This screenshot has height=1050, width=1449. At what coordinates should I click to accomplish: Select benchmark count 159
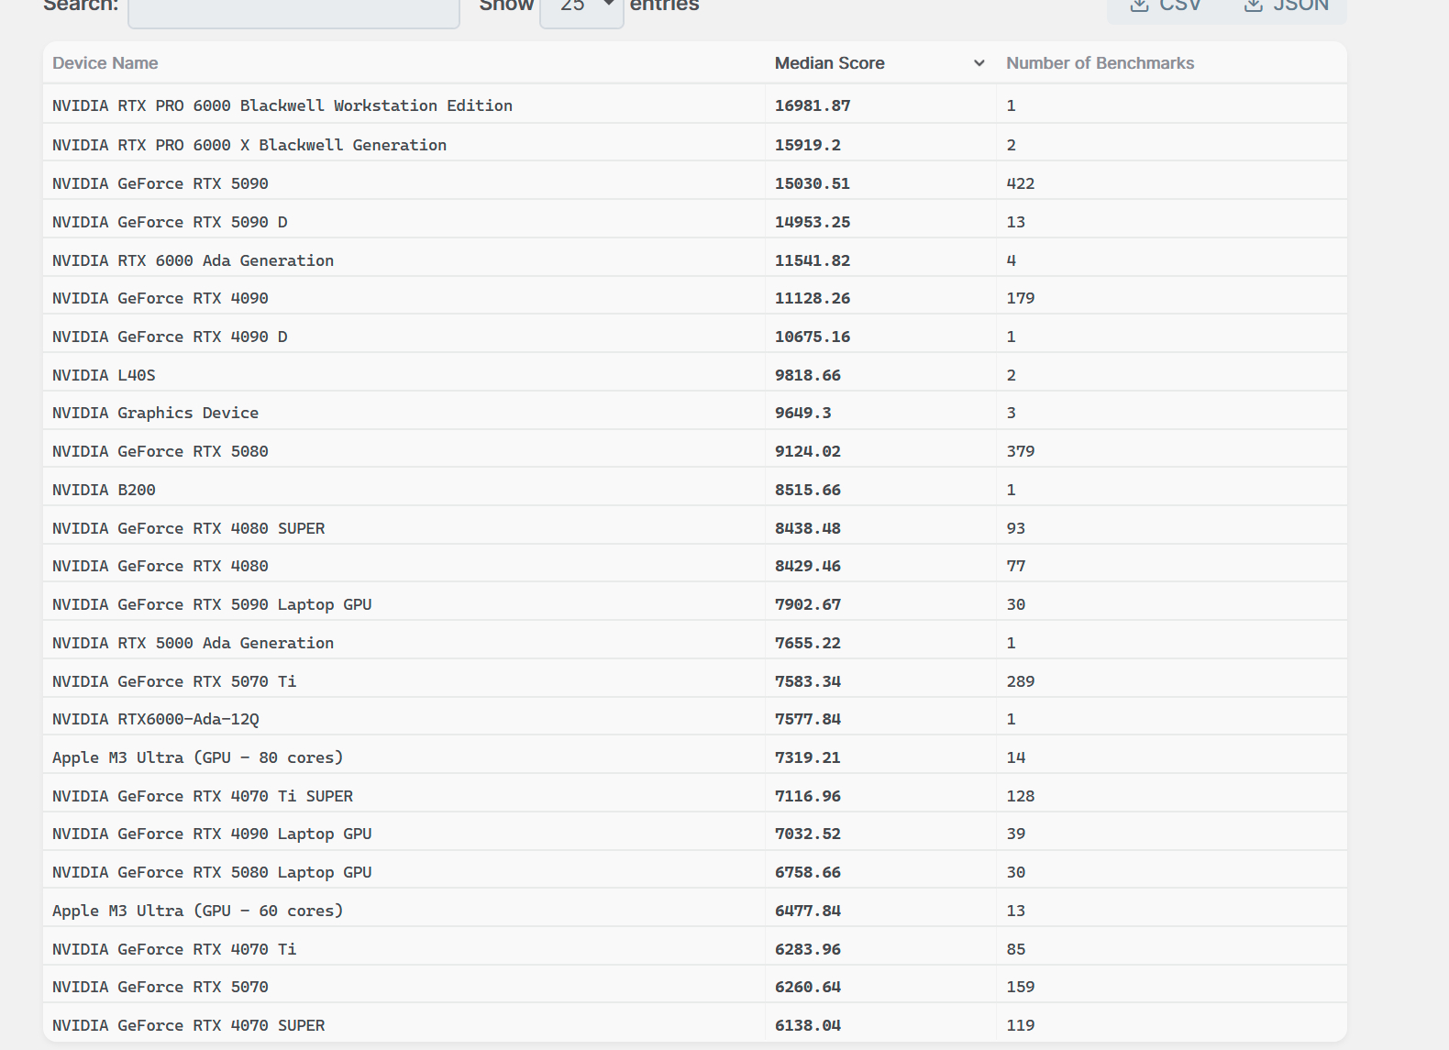tap(1021, 987)
